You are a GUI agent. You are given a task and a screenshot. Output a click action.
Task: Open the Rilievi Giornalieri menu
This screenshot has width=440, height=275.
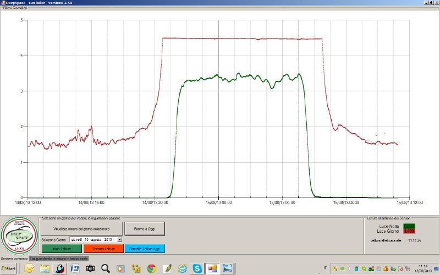click(15, 8)
